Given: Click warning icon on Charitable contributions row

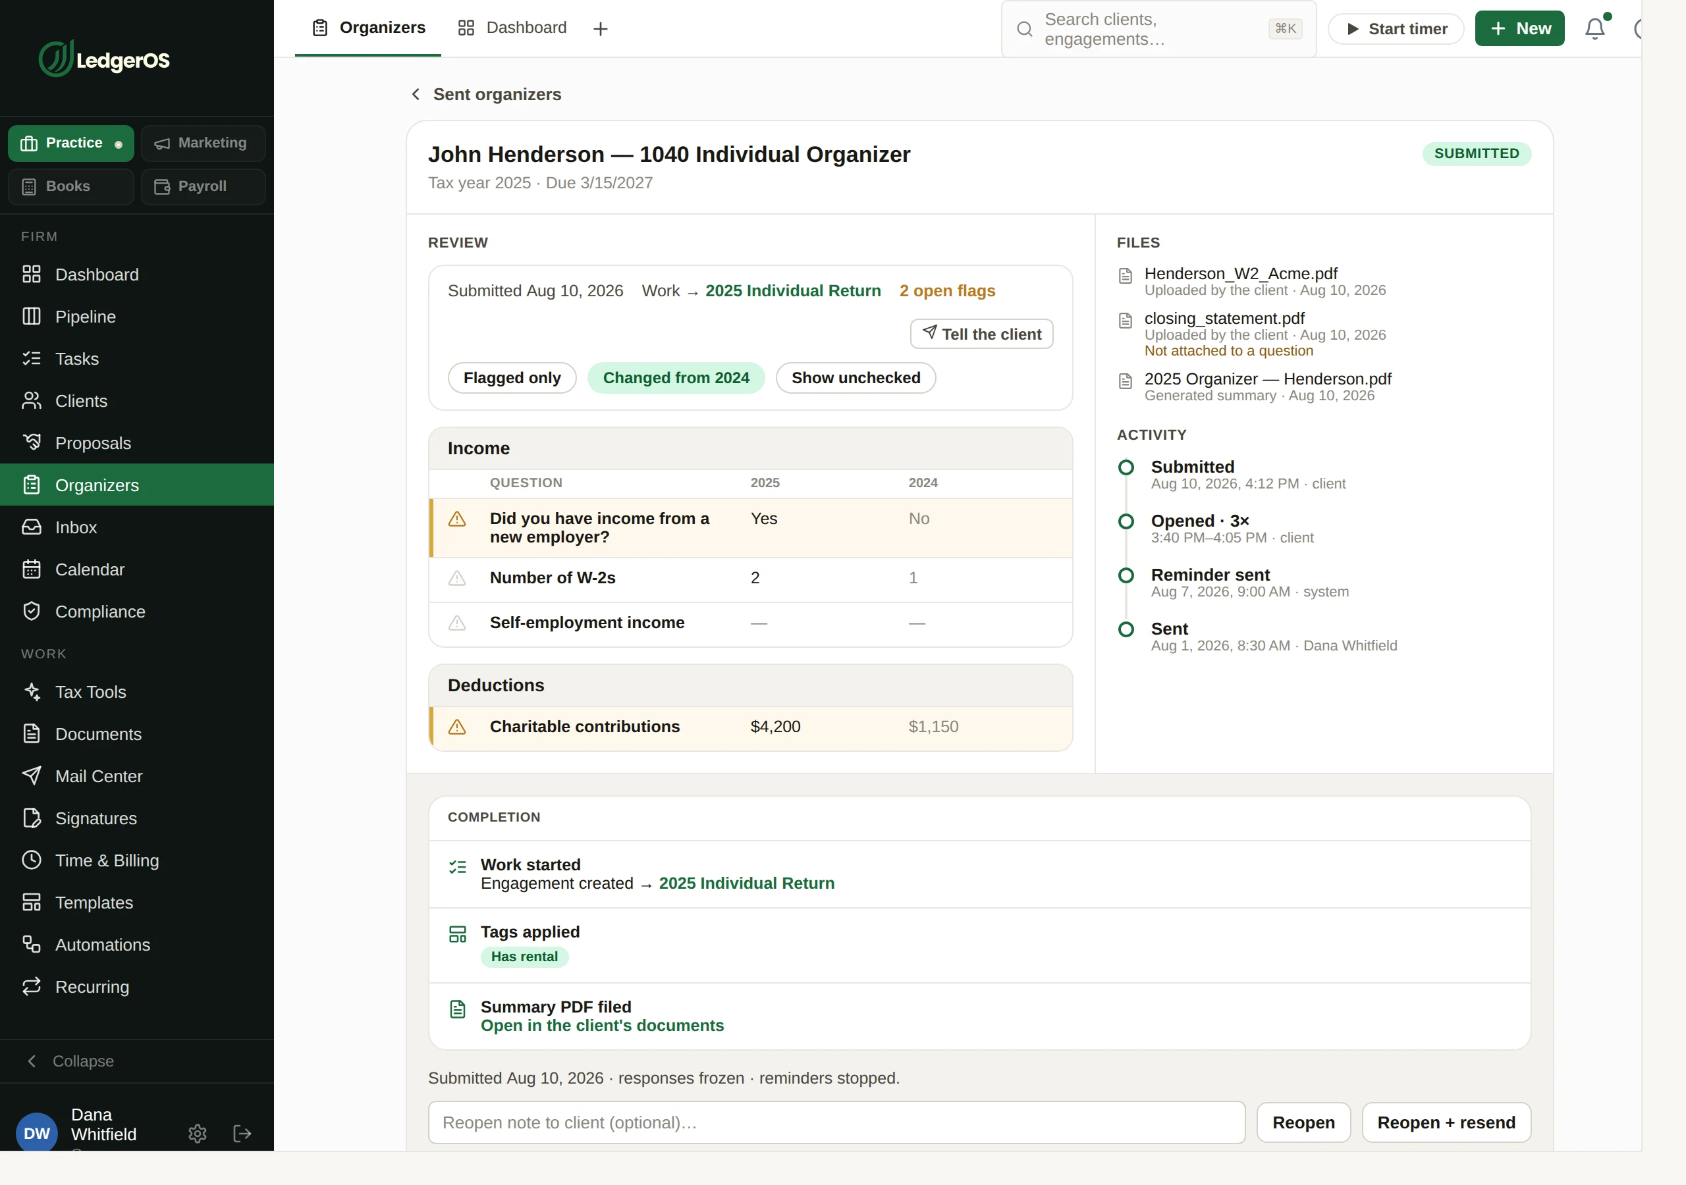Looking at the screenshot, I should tap(457, 727).
